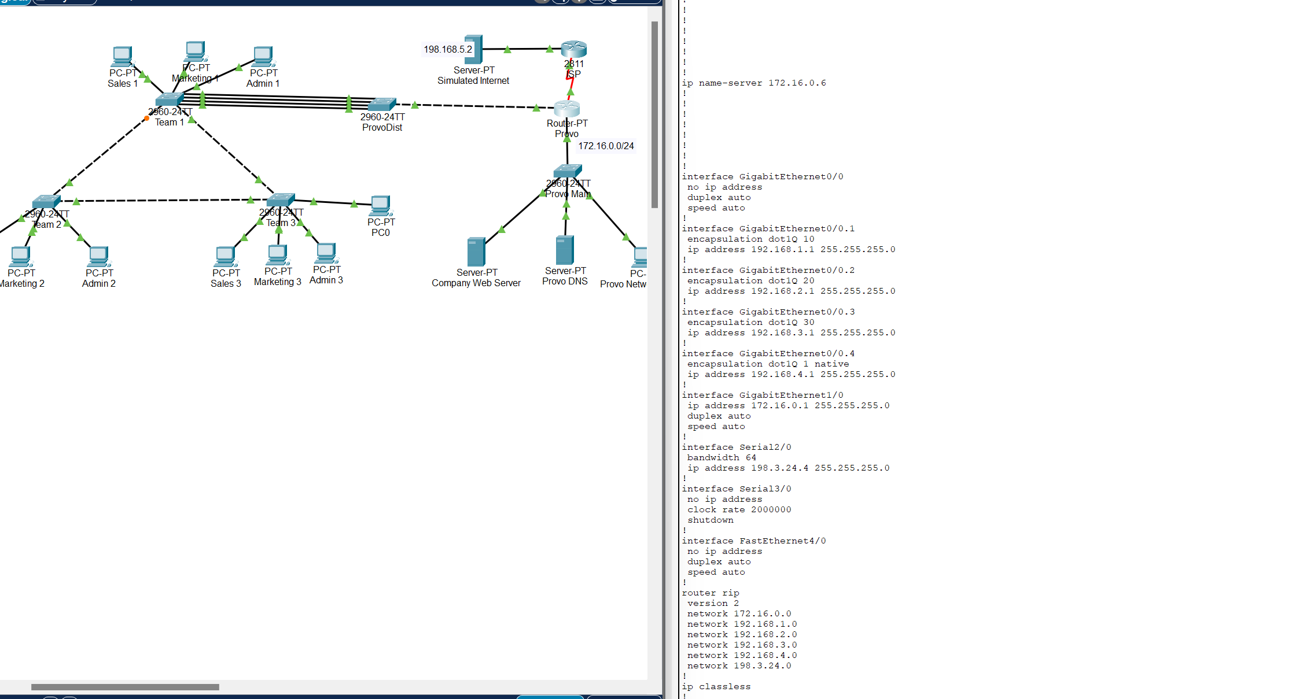Click the 'clock rate 2000000' line
1299x699 pixels.
point(739,509)
